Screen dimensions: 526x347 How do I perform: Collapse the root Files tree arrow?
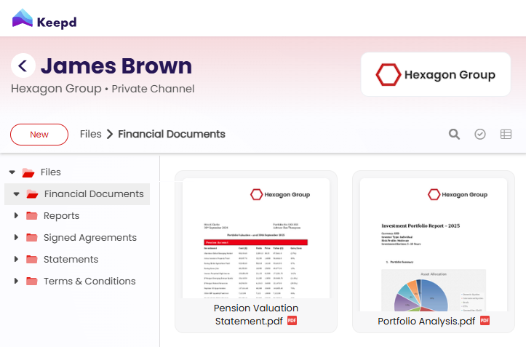point(12,172)
